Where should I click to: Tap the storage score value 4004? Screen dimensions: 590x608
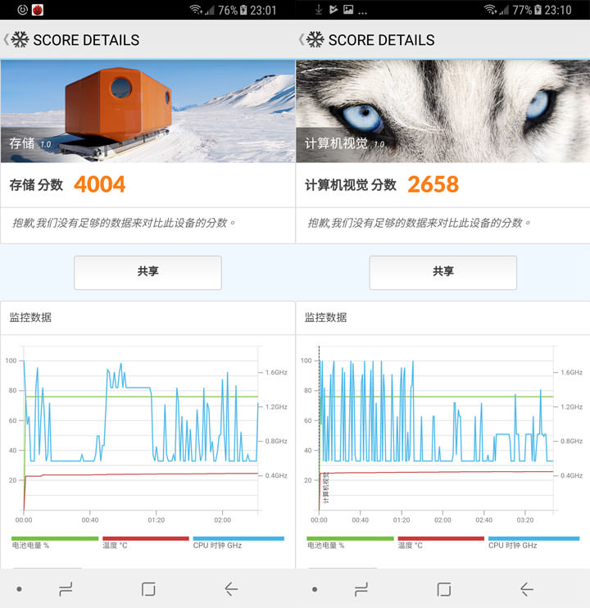(x=99, y=184)
